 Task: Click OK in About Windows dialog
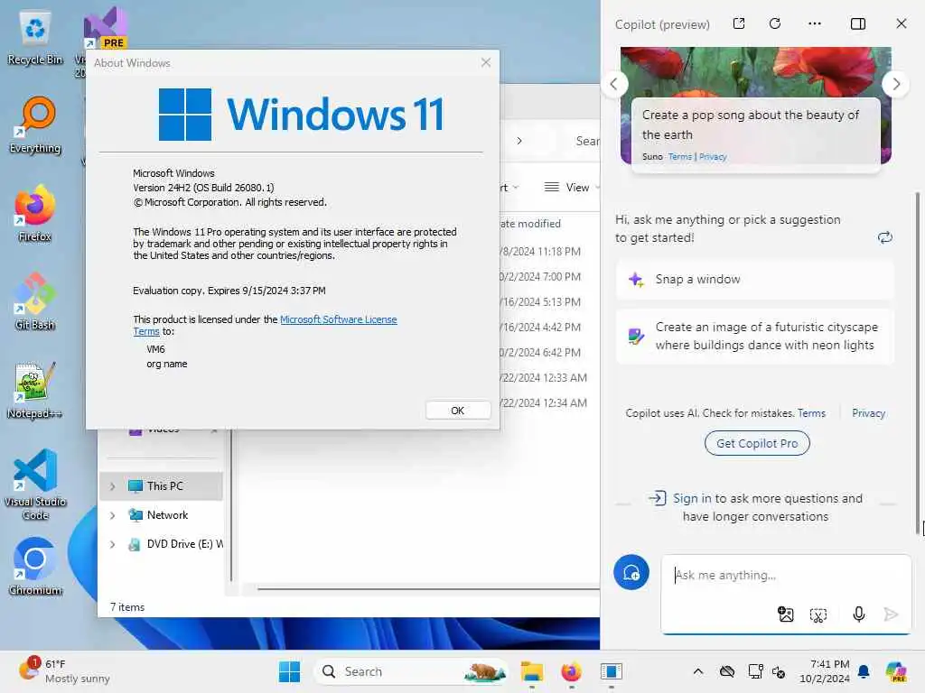tap(458, 411)
